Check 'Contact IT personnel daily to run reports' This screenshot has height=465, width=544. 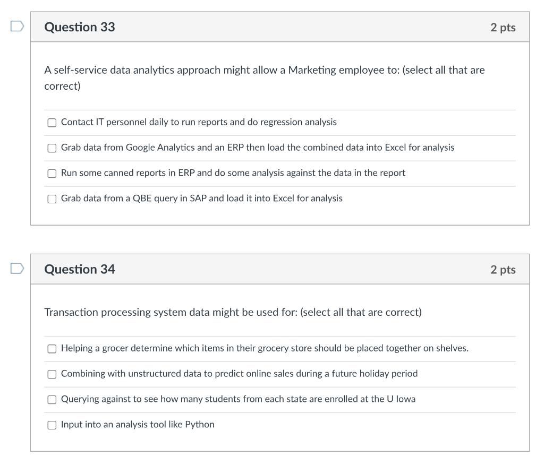[52, 122]
